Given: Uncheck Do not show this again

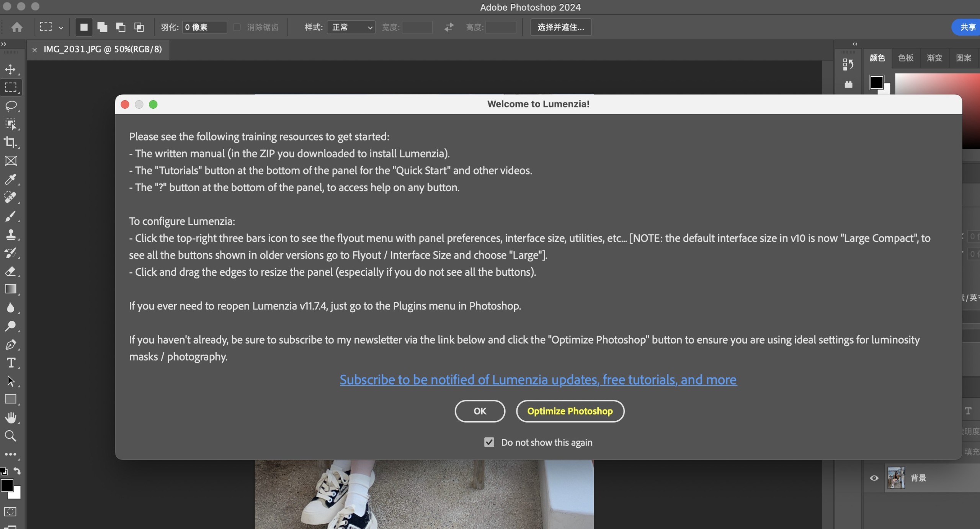Looking at the screenshot, I should coord(489,442).
